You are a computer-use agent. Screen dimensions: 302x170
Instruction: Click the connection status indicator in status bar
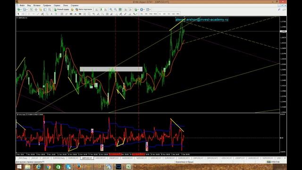pyautogui.click(x=273, y=162)
